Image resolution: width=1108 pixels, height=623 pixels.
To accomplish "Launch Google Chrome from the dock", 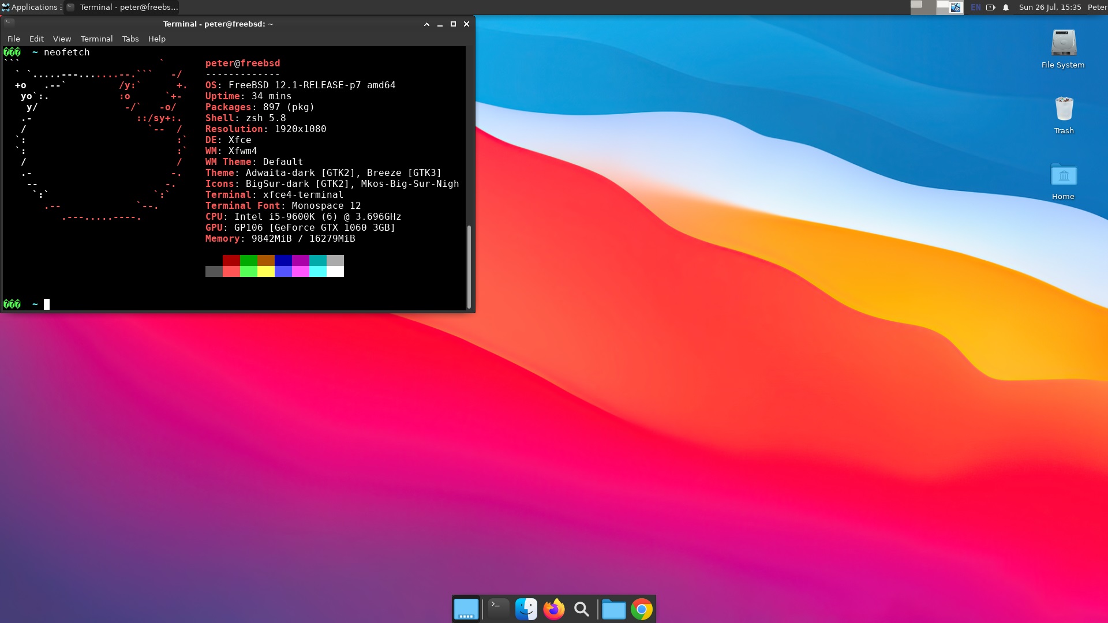I will 641,609.
